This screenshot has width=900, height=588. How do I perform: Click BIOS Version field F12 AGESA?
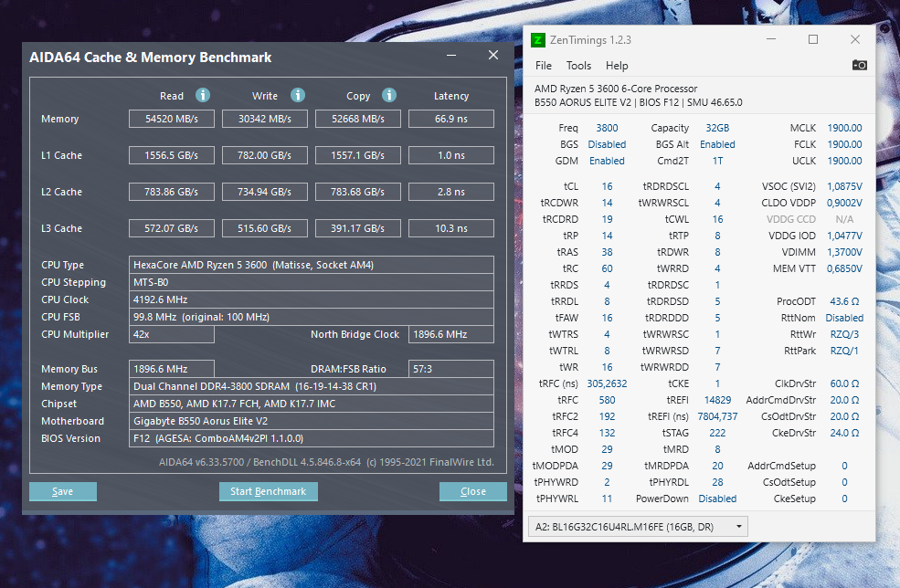point(311,438)
